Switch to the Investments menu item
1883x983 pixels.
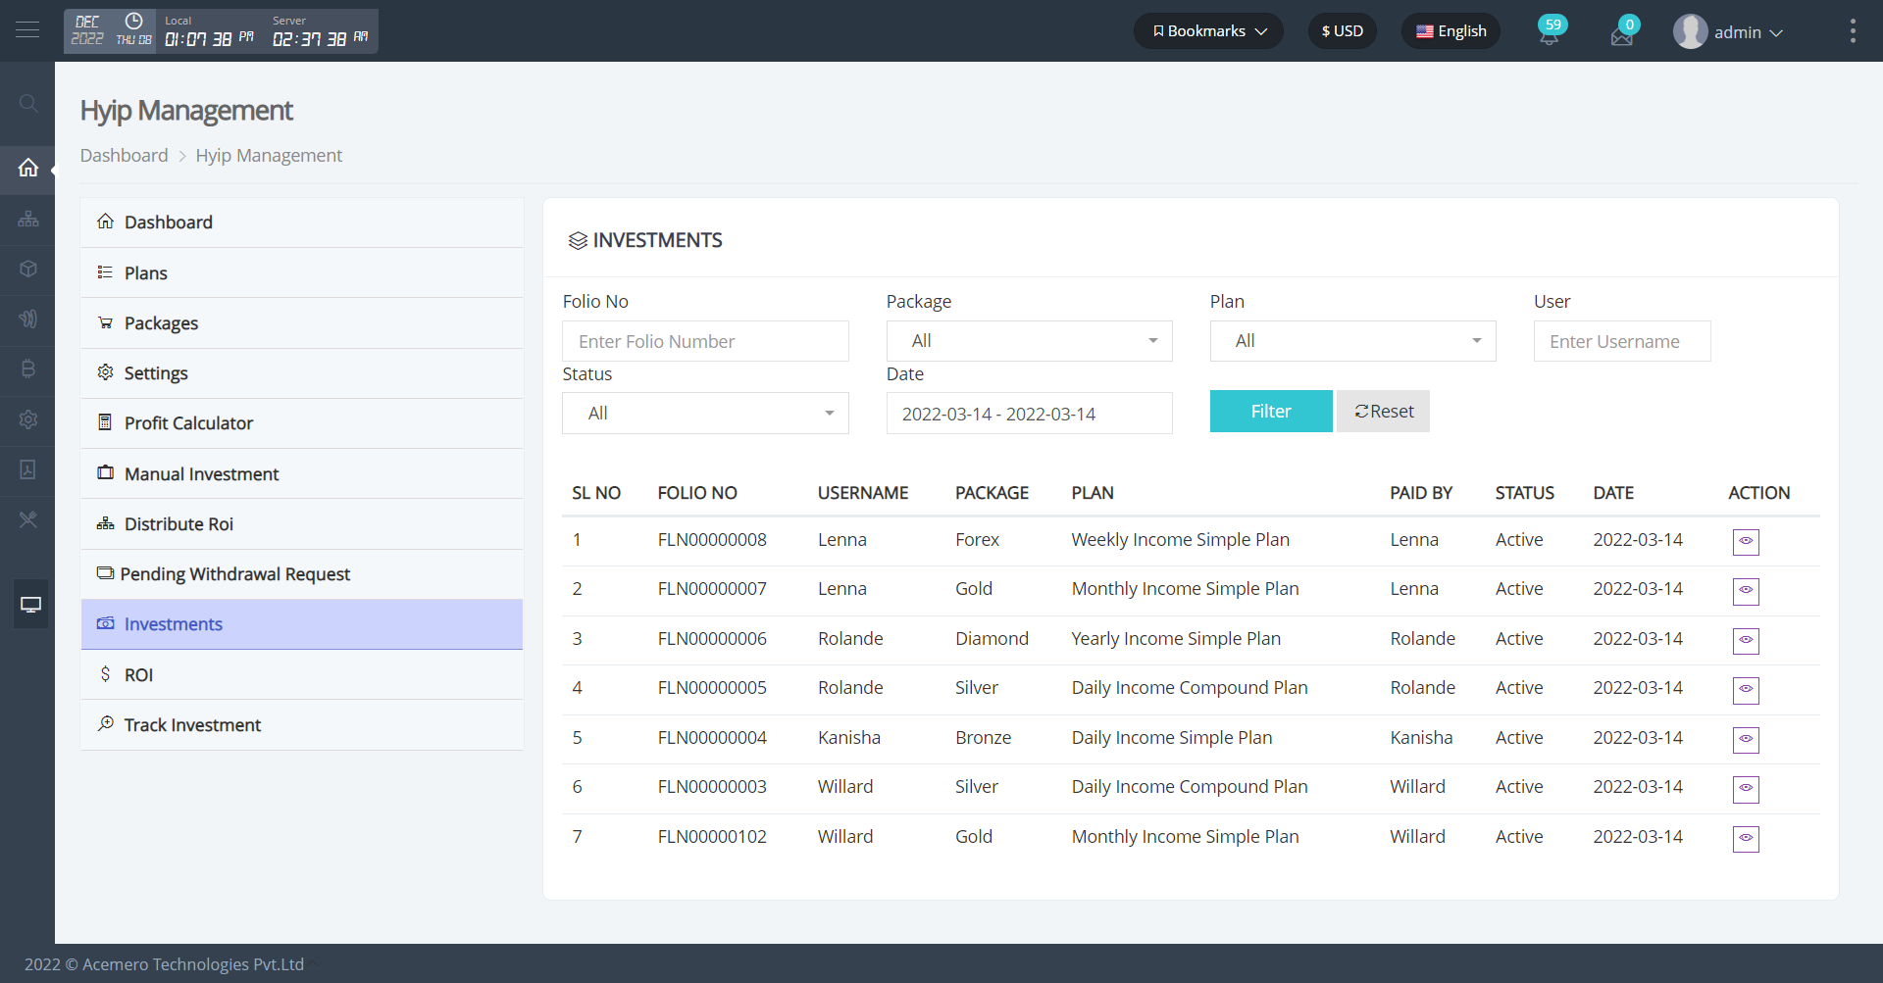coord(173,624)
